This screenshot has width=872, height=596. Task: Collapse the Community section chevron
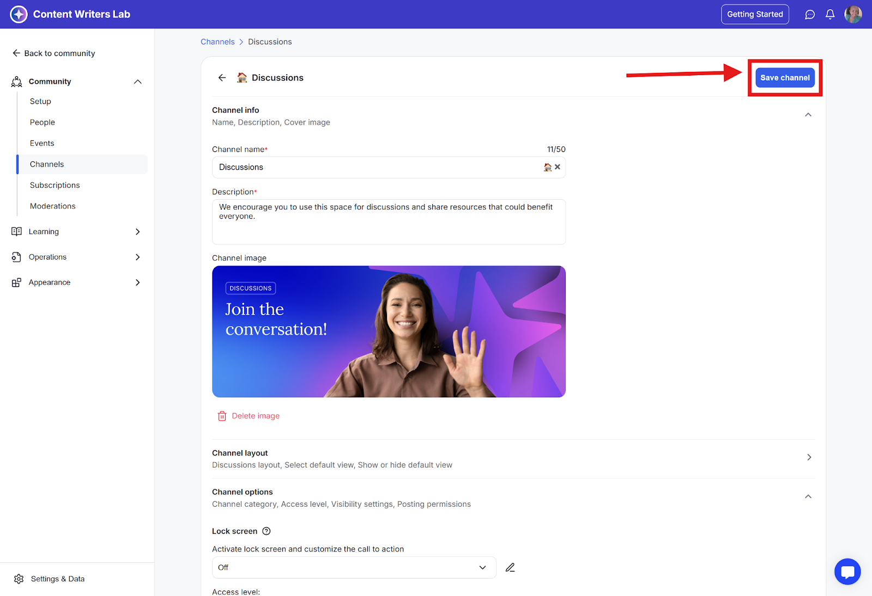tap(138, 82)
